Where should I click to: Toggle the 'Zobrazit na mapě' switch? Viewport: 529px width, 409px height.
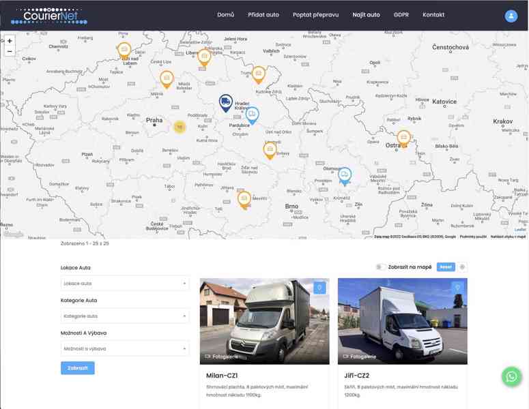pos(381,267)
